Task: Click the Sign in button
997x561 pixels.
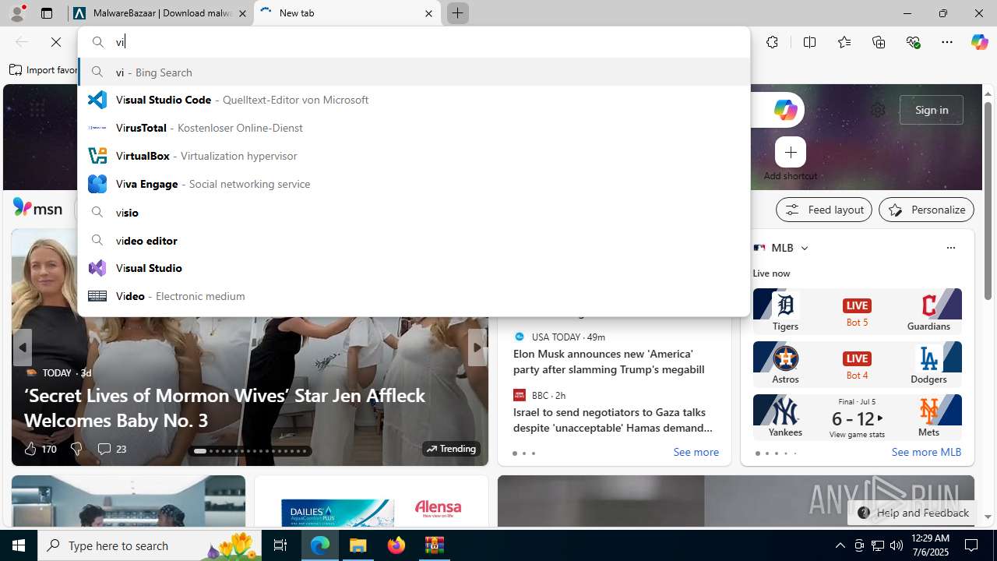Action: coord(931,110)
